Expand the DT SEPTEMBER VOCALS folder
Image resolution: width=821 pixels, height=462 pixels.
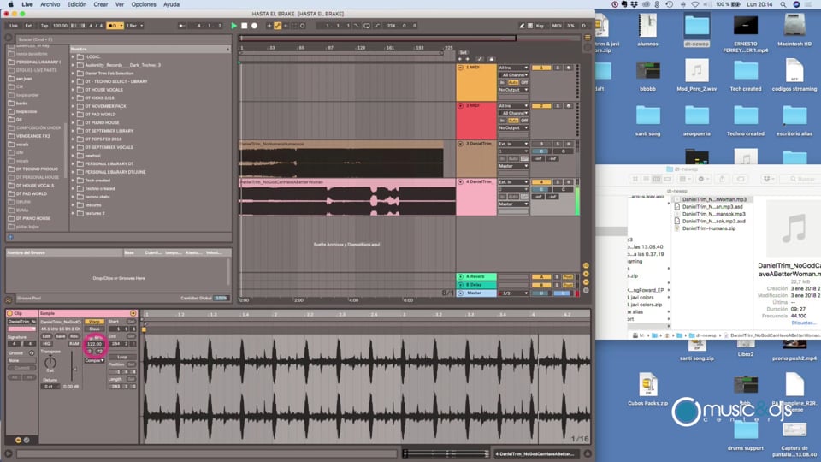coord(73,147)
